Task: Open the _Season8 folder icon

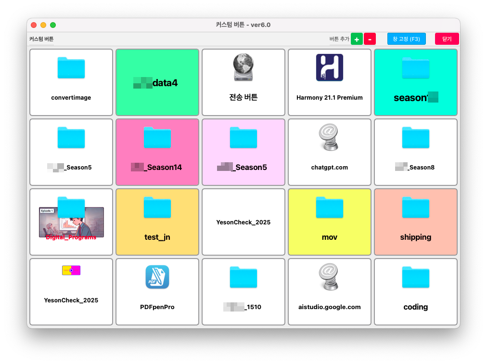Action: coord(416,137)
